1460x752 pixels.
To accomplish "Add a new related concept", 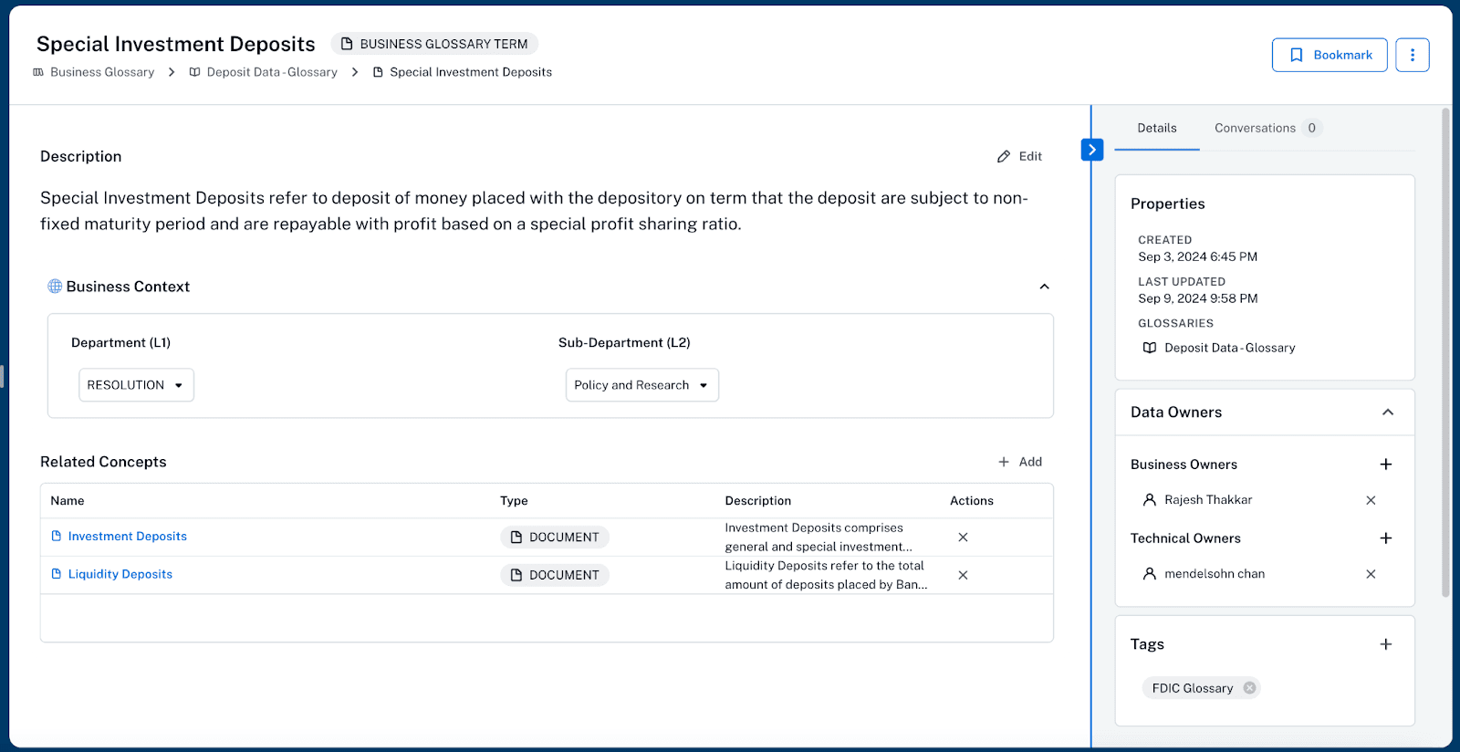I will 1020,462.
